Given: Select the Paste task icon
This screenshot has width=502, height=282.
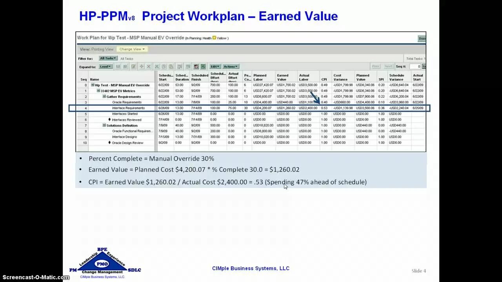Looking at the screenshot, I should click(171, 67).
